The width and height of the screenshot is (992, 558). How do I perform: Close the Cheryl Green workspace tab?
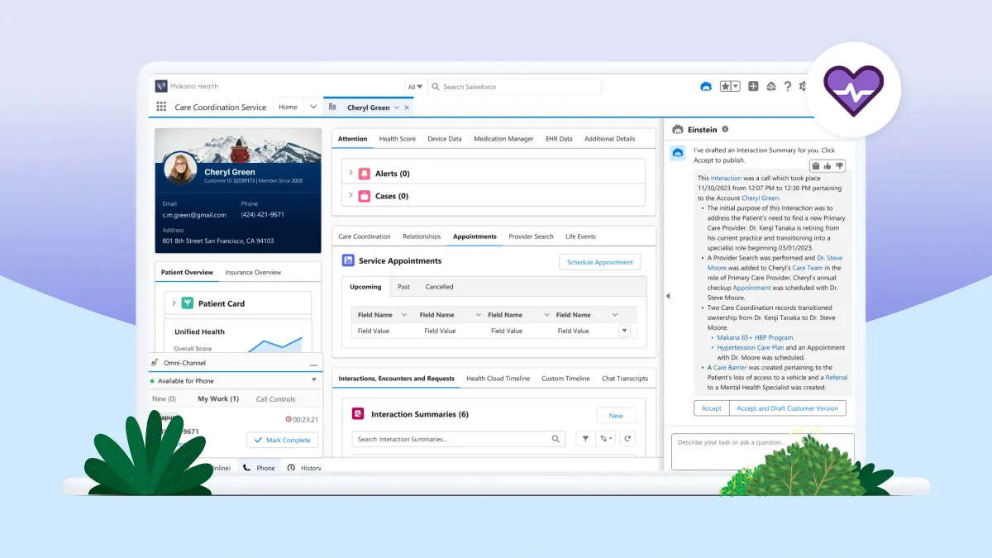(x=406, y=107)
